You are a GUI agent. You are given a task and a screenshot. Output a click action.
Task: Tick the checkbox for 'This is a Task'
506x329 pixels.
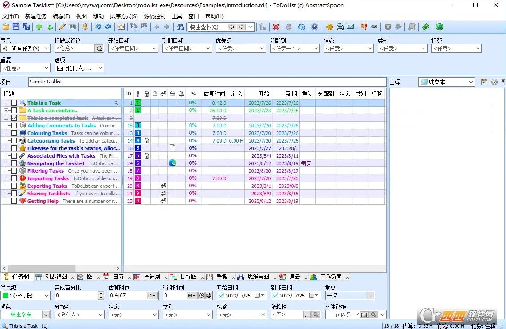point(14,103)
